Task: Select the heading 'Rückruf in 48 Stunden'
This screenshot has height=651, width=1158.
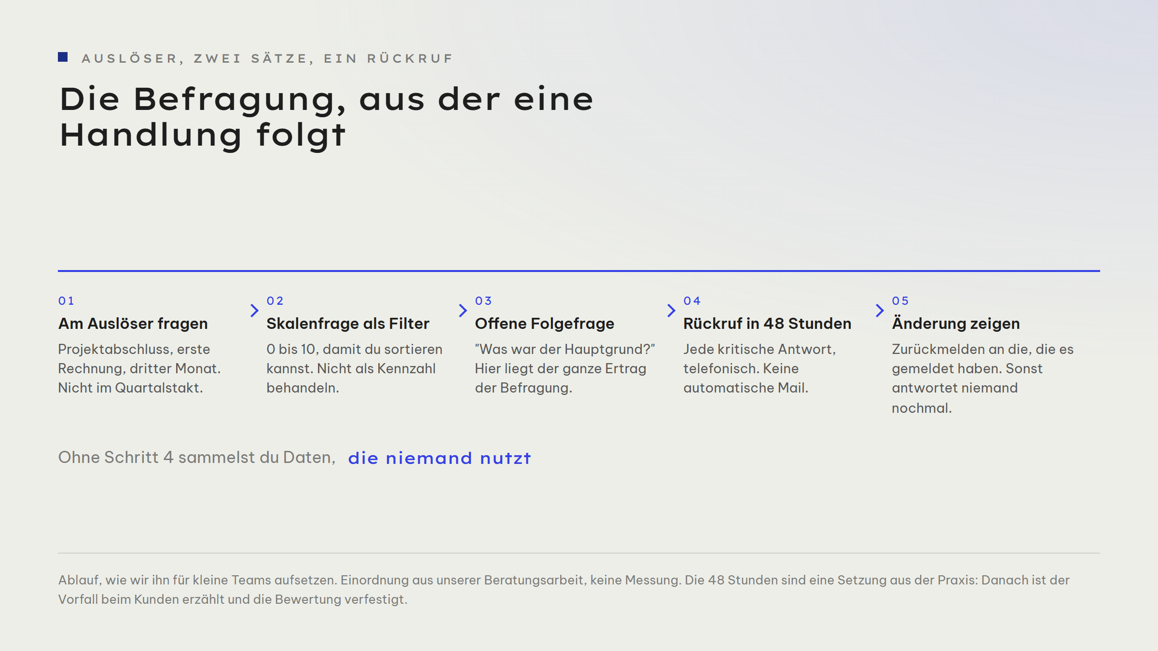Action: point(767,324)
